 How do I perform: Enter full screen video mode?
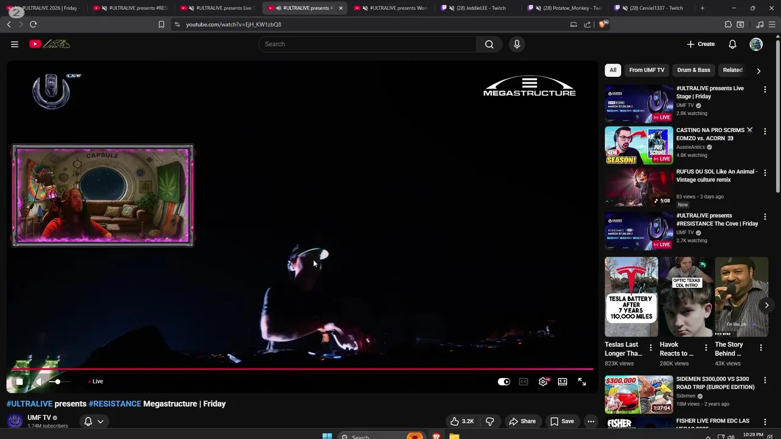coord(582,382)
